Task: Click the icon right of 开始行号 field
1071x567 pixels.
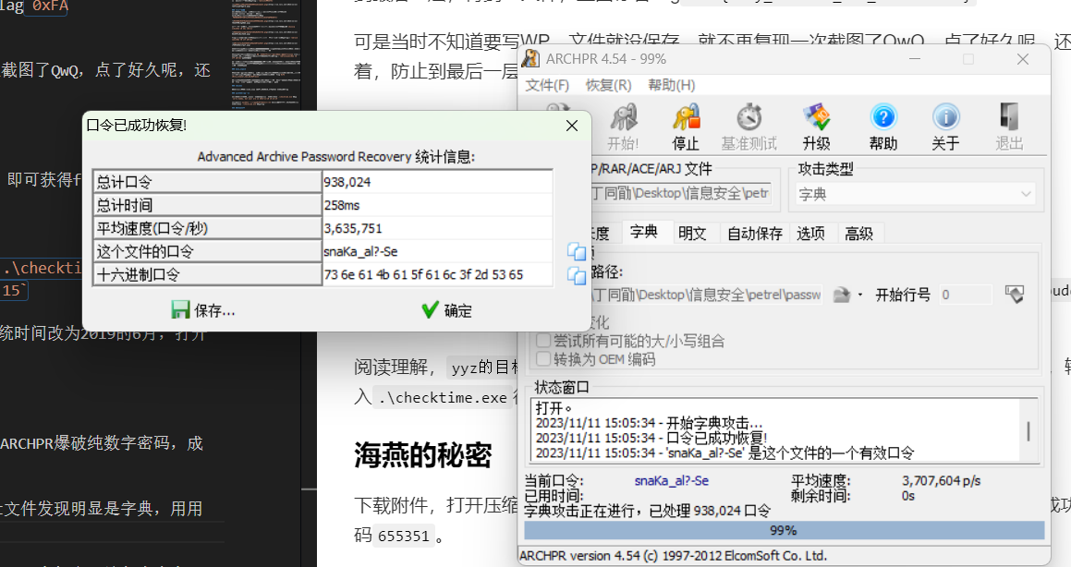Action: [1015, 294]
